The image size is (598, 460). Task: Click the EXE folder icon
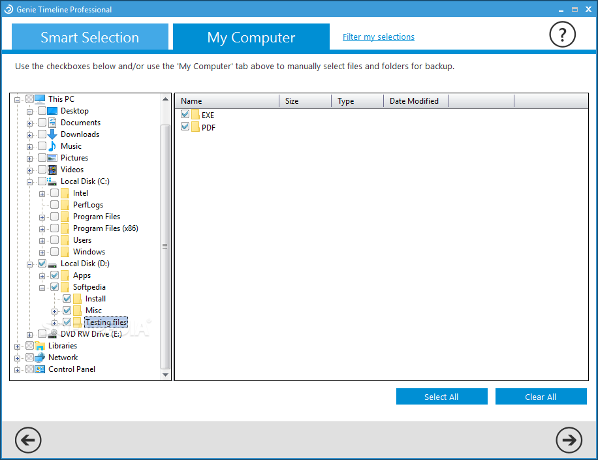pos(195,115)
